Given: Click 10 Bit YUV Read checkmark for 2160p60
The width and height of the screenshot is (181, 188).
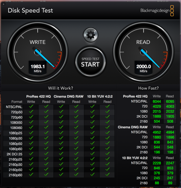Looking at the screenshot, I should click(x=107, y=175).
